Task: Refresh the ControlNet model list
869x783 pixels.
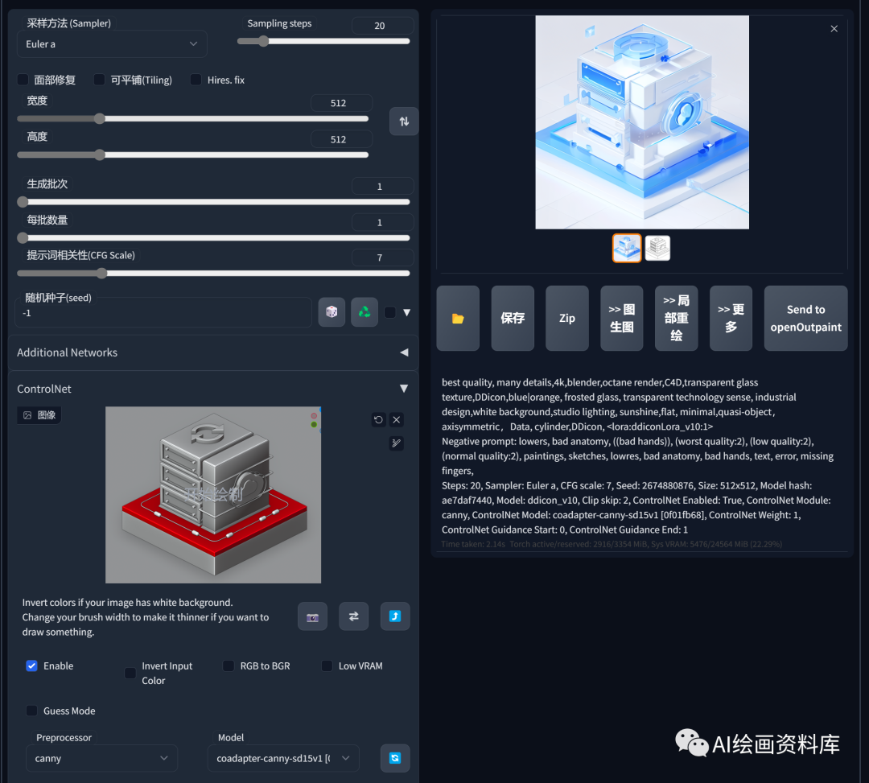Action: (395, 758)
